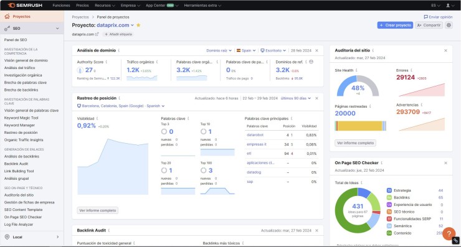Expand the Local sidebar section
The width and height of the screenshot is (461, 247).
click(x=57, y=237)
